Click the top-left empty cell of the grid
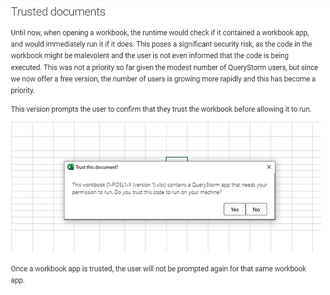The width and height of the screenshot is (330, 295). coord(22,129)
